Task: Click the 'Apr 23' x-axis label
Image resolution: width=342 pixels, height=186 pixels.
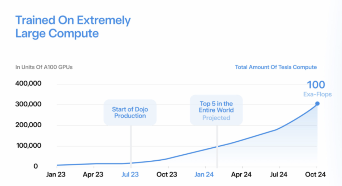Action: point(93,174)
